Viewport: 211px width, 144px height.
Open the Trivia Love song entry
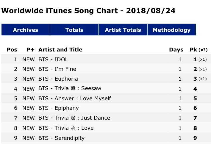[66, 128]
